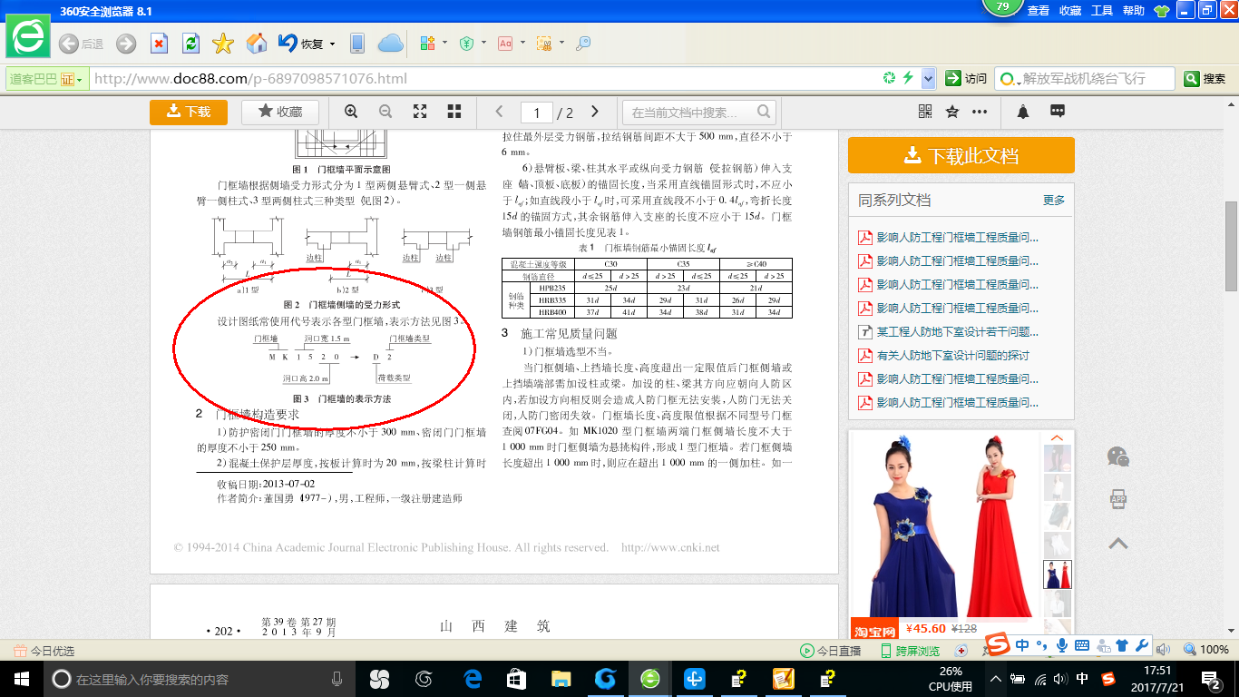Go to the home page icon

(257, 44)
